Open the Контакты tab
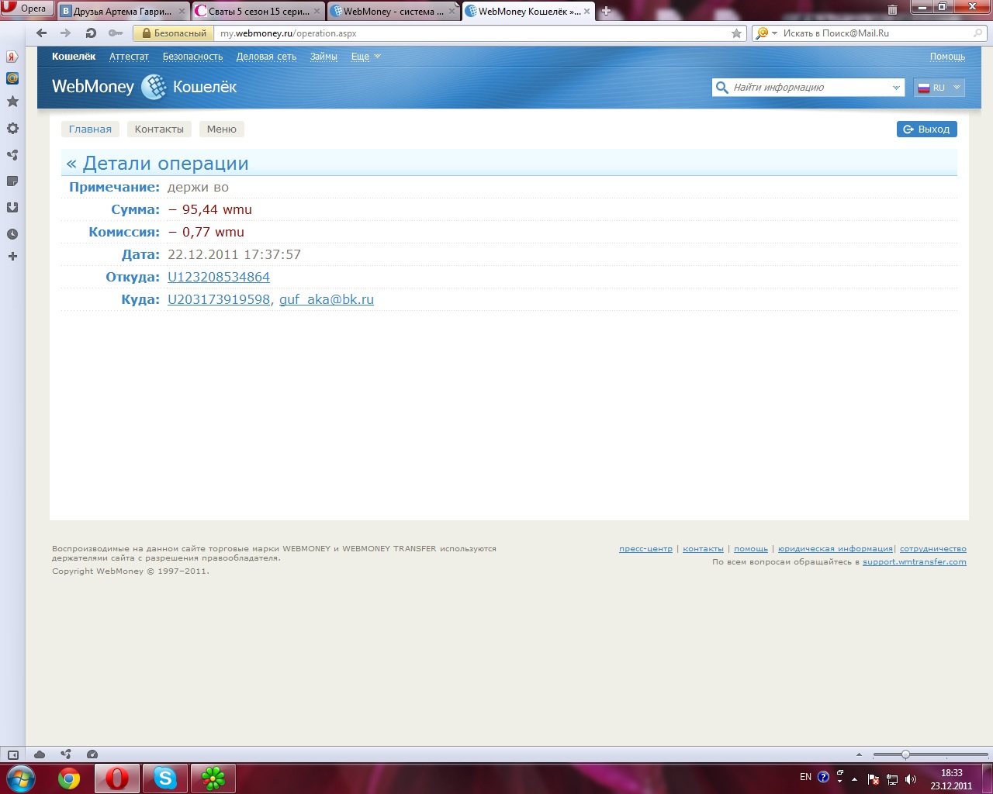The image size is (993, 794). tap(159, 129)
